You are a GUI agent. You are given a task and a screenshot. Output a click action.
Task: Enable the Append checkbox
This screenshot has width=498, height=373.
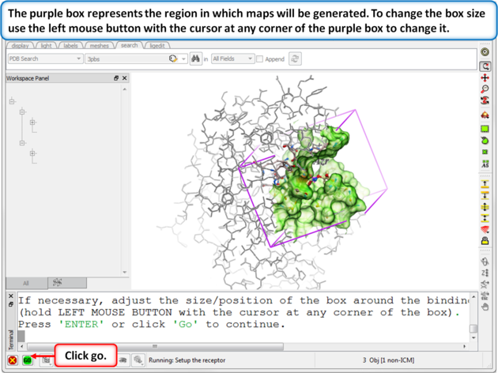click(x=260, y=59)
